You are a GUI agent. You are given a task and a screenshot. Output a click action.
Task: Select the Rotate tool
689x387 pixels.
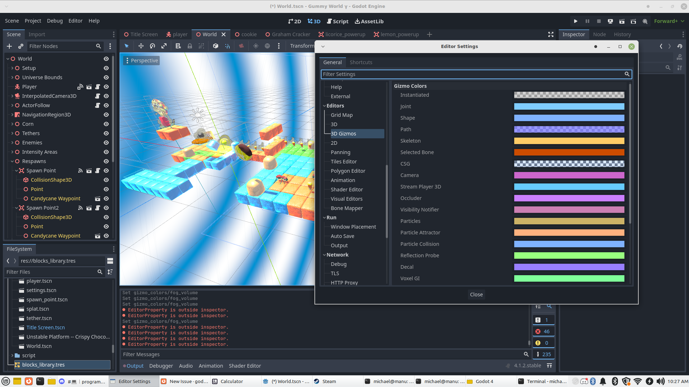point(152,46)
